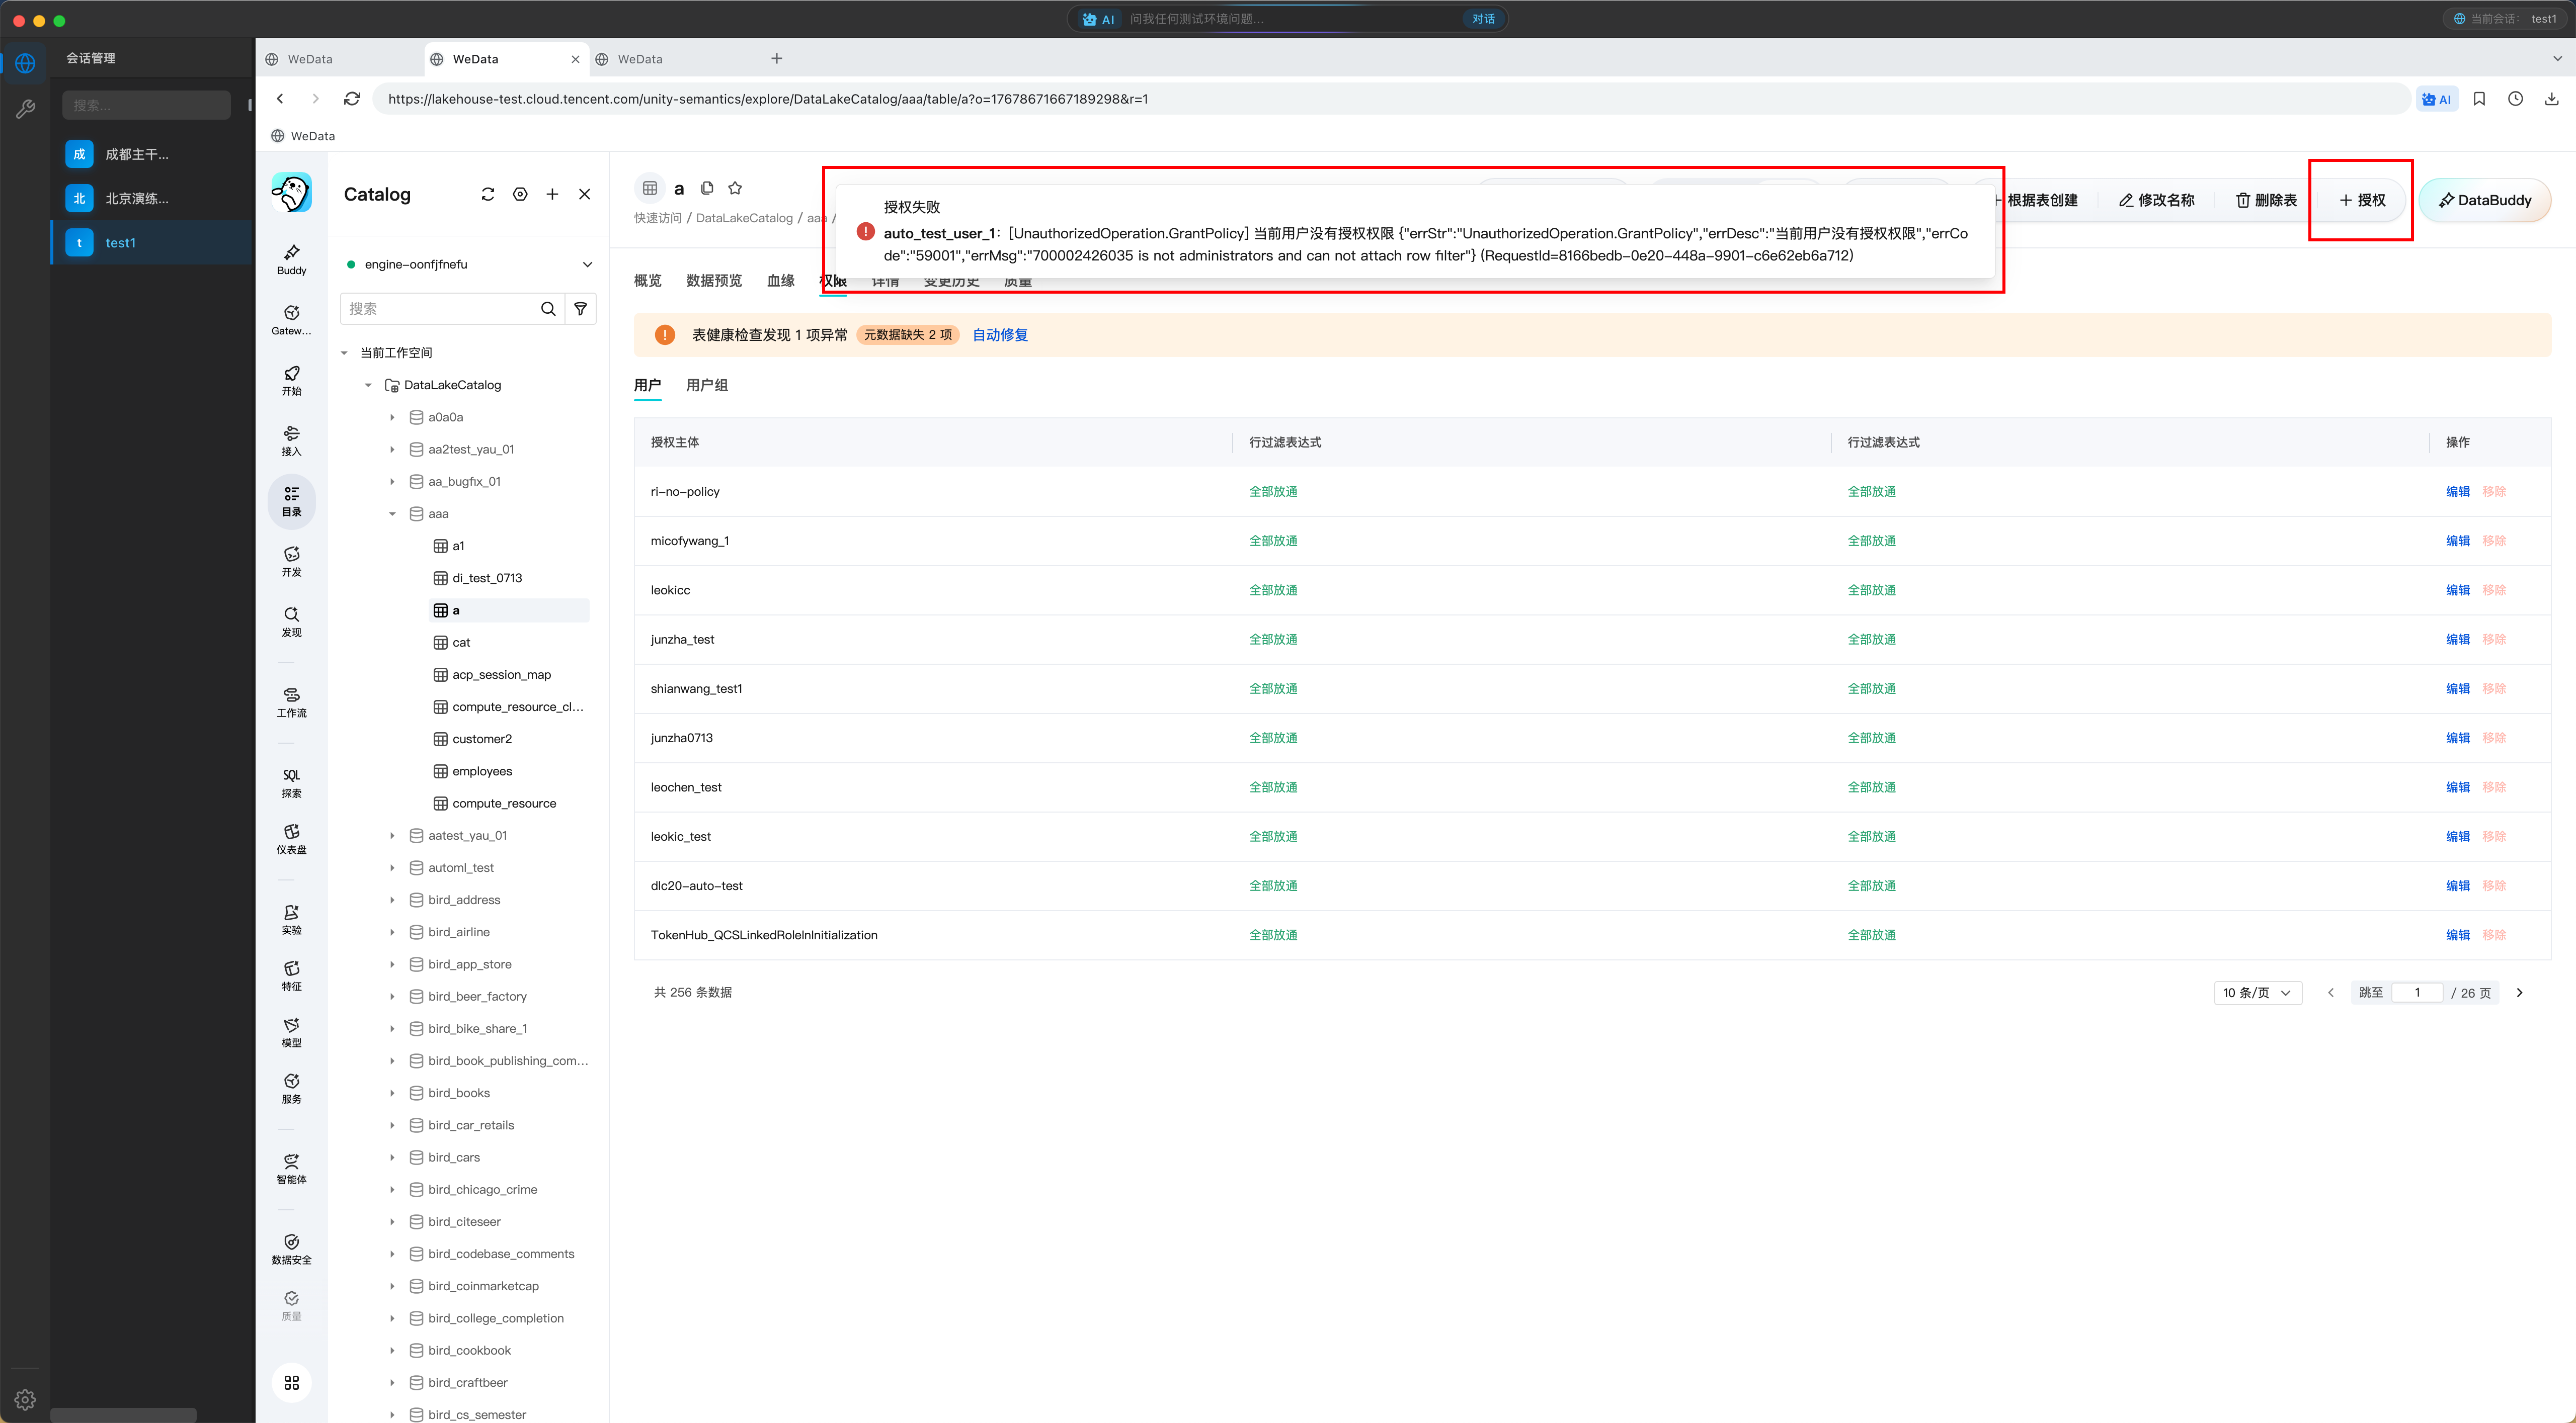Open settings gear at bottom-left
The height and width of the screenshot is (1423, 2576).
(x=25, y=1400)
